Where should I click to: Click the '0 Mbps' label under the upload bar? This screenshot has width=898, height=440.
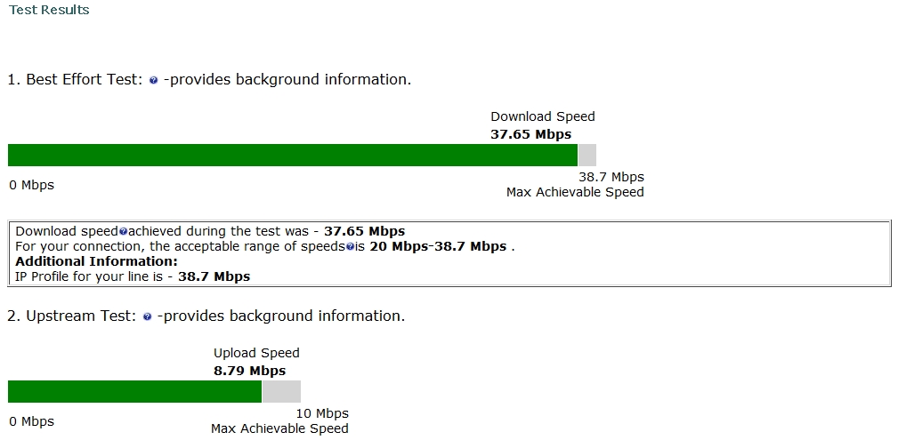point(31,421)
